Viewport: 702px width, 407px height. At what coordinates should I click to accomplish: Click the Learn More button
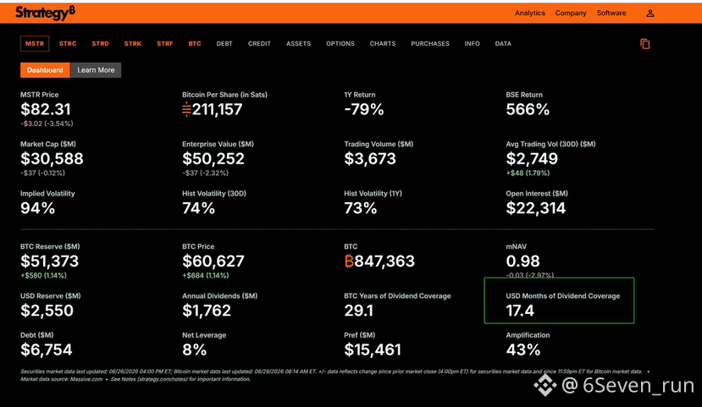click(96, 69)
